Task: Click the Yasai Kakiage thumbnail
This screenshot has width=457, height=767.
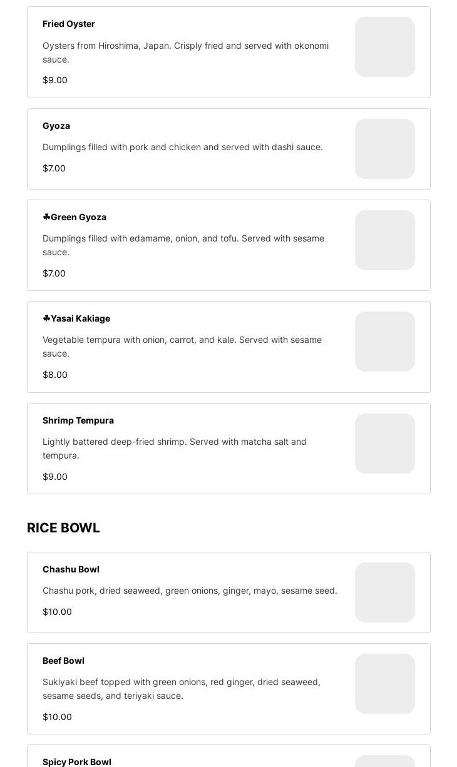Action: point(384,342)
